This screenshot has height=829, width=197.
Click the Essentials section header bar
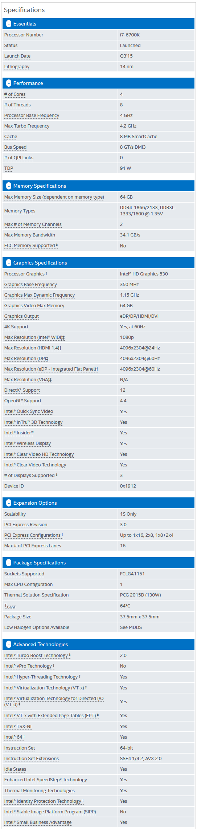98,24
